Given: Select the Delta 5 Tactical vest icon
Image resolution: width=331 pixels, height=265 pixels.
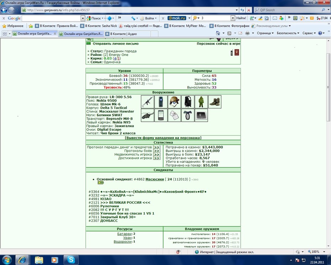Looking at the screenshot, I should pyautogui.click(x=188, y=102).
